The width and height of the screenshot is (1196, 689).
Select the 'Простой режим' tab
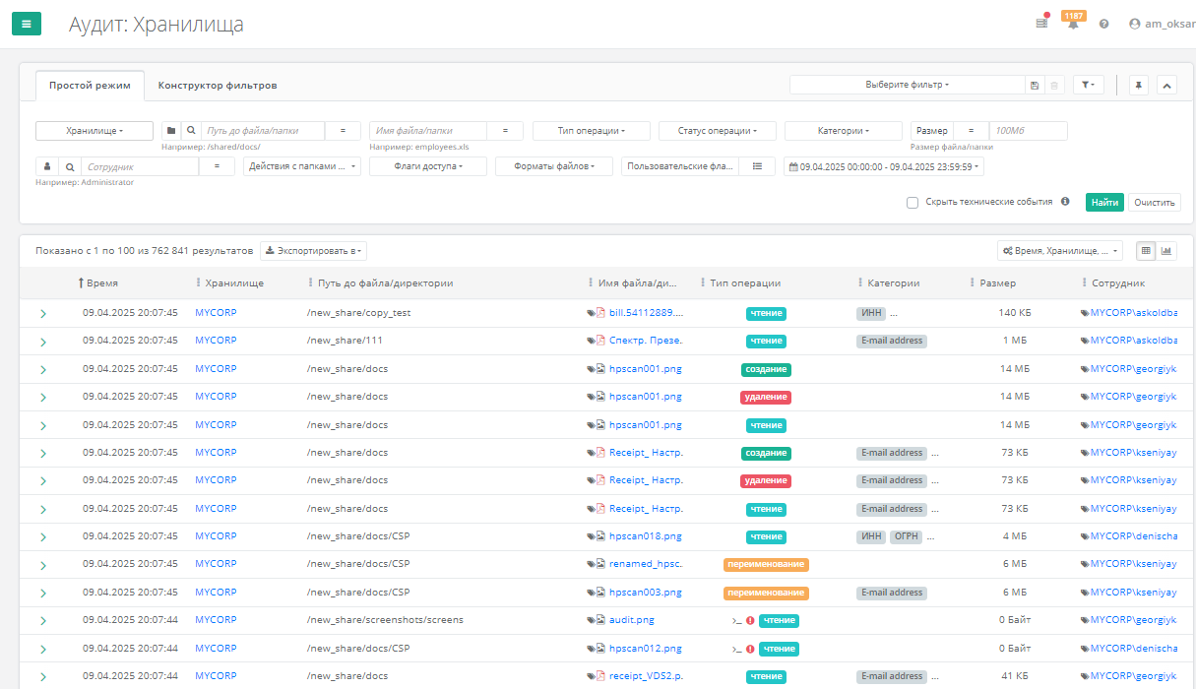(90, 86)
